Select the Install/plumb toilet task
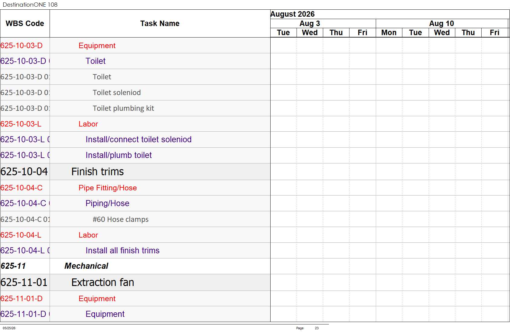The height and width of the screenshot is (332, 510). [119, 155]
